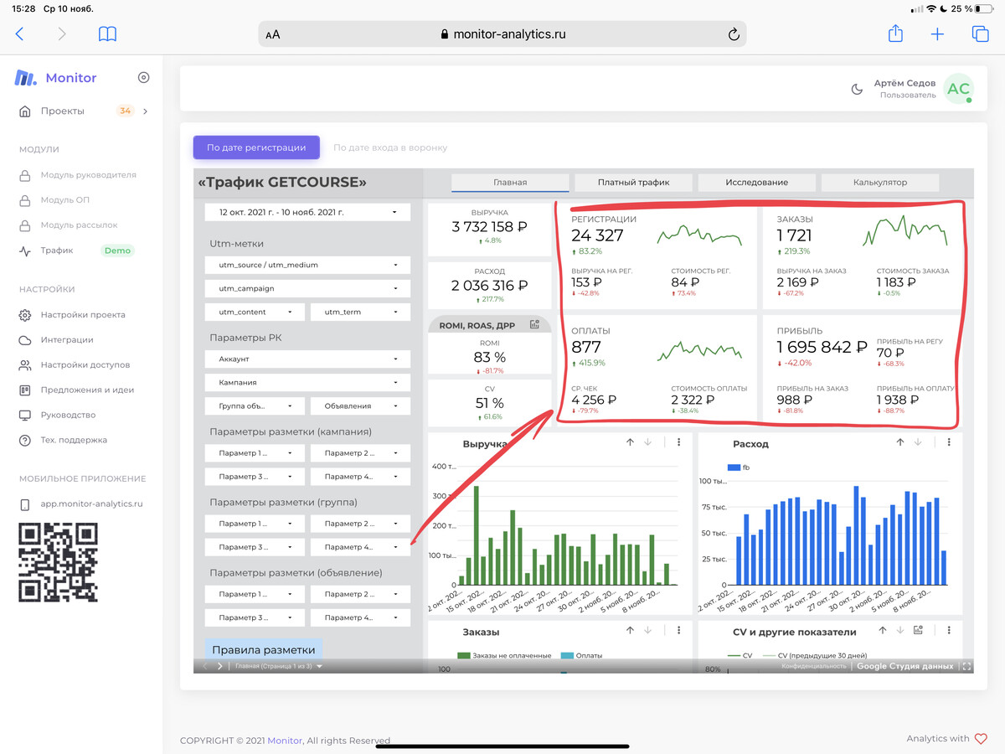
Task: Open three-dot menu of Выручка chart
Action: pos(678,442)
